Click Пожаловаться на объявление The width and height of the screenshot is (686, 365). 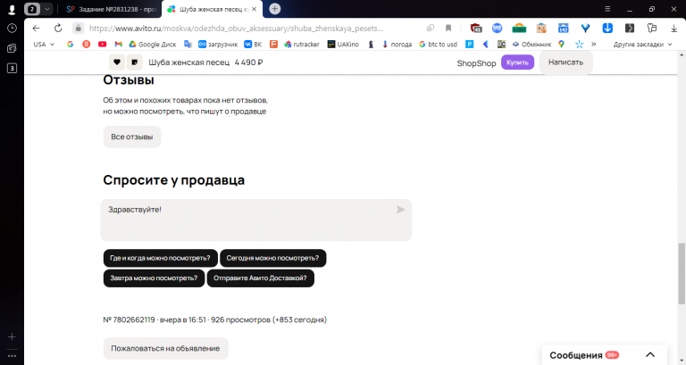point(165,348)
